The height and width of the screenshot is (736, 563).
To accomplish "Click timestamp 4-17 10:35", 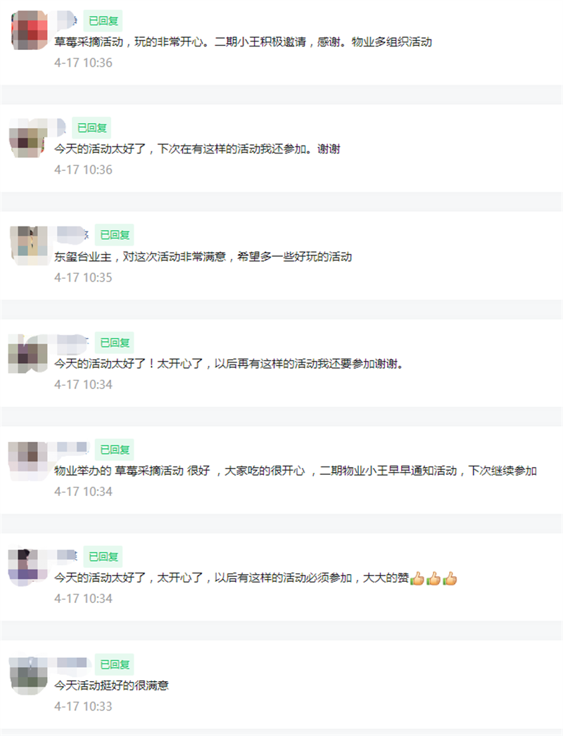I will [83, 277].
